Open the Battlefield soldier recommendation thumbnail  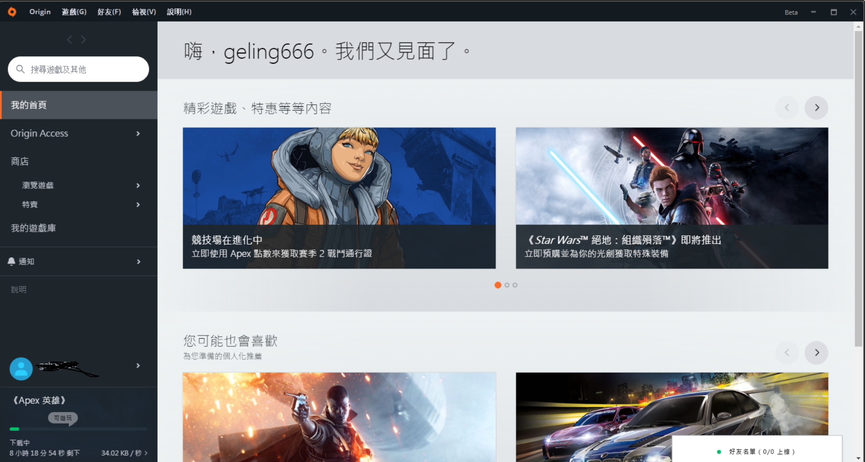(x=339, y=417)
